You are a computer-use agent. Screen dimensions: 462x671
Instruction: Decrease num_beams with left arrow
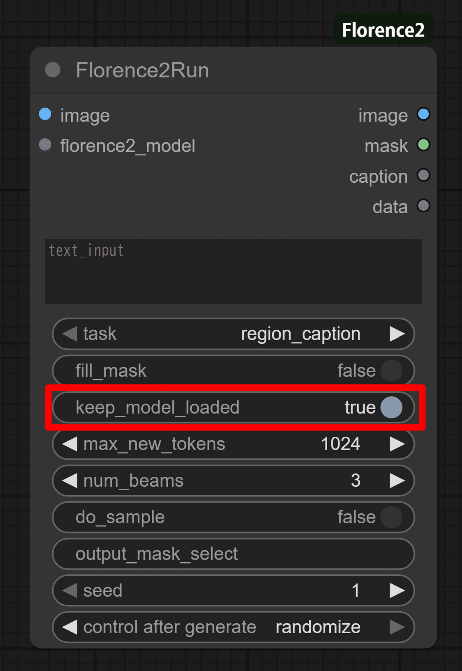[x=70, y=481]
